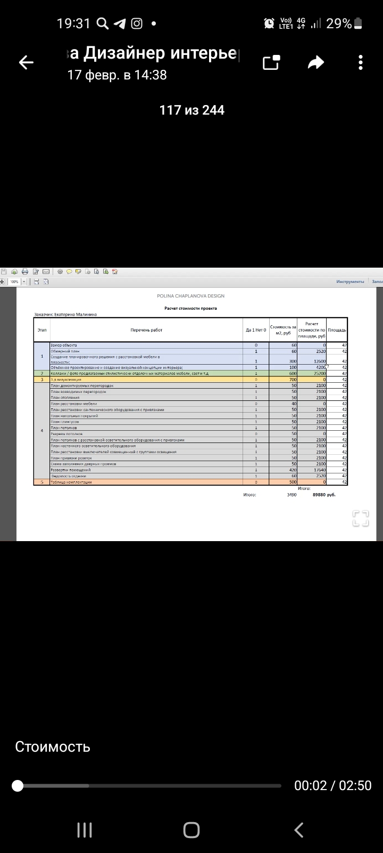Click the zoom dropdown arrow next to 100%

[x=24, y=281]
